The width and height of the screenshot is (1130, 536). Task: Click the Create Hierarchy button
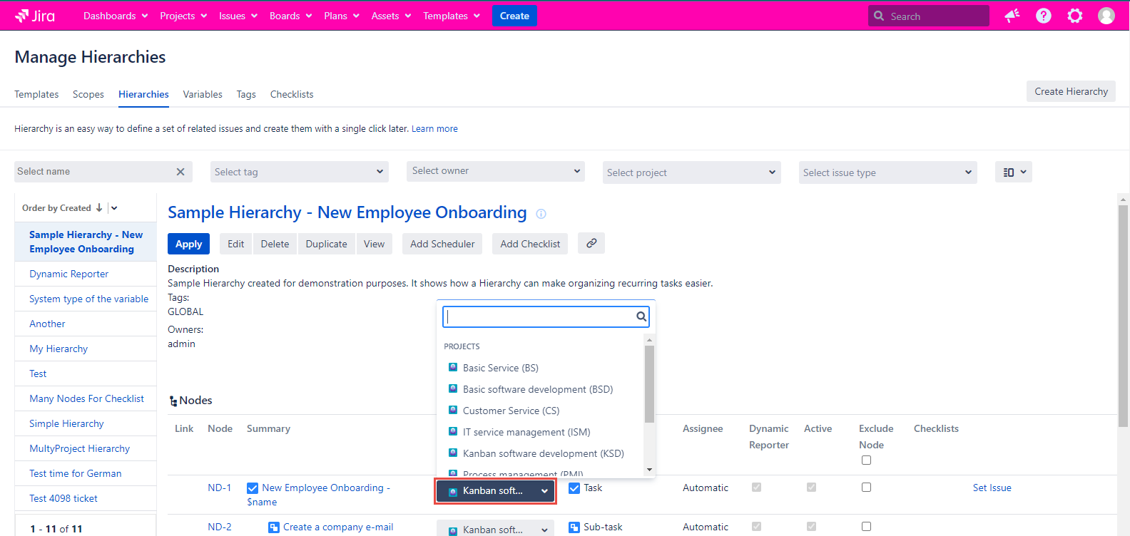tap(1071, 91)
